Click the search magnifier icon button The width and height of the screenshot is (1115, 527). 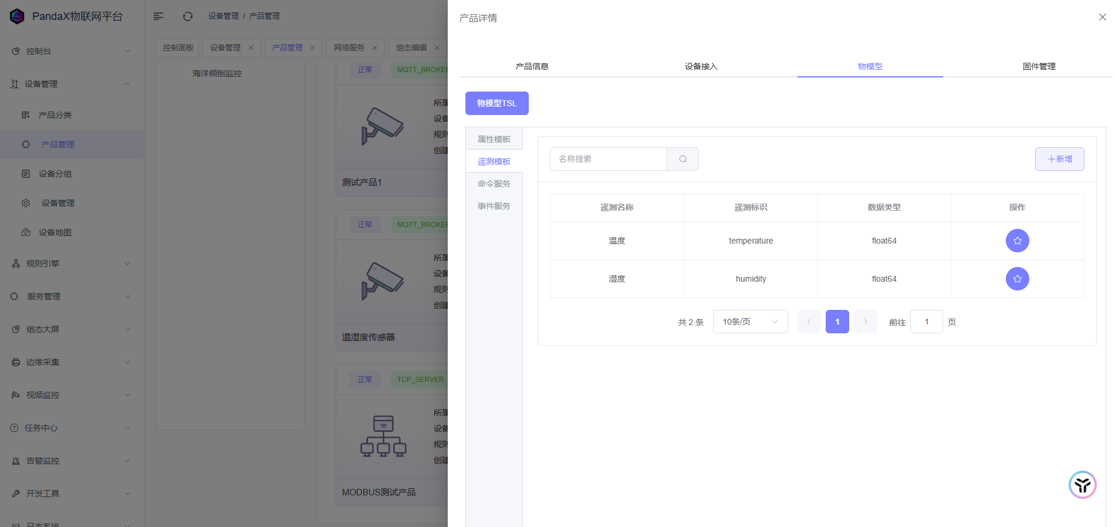pos(682,159)
